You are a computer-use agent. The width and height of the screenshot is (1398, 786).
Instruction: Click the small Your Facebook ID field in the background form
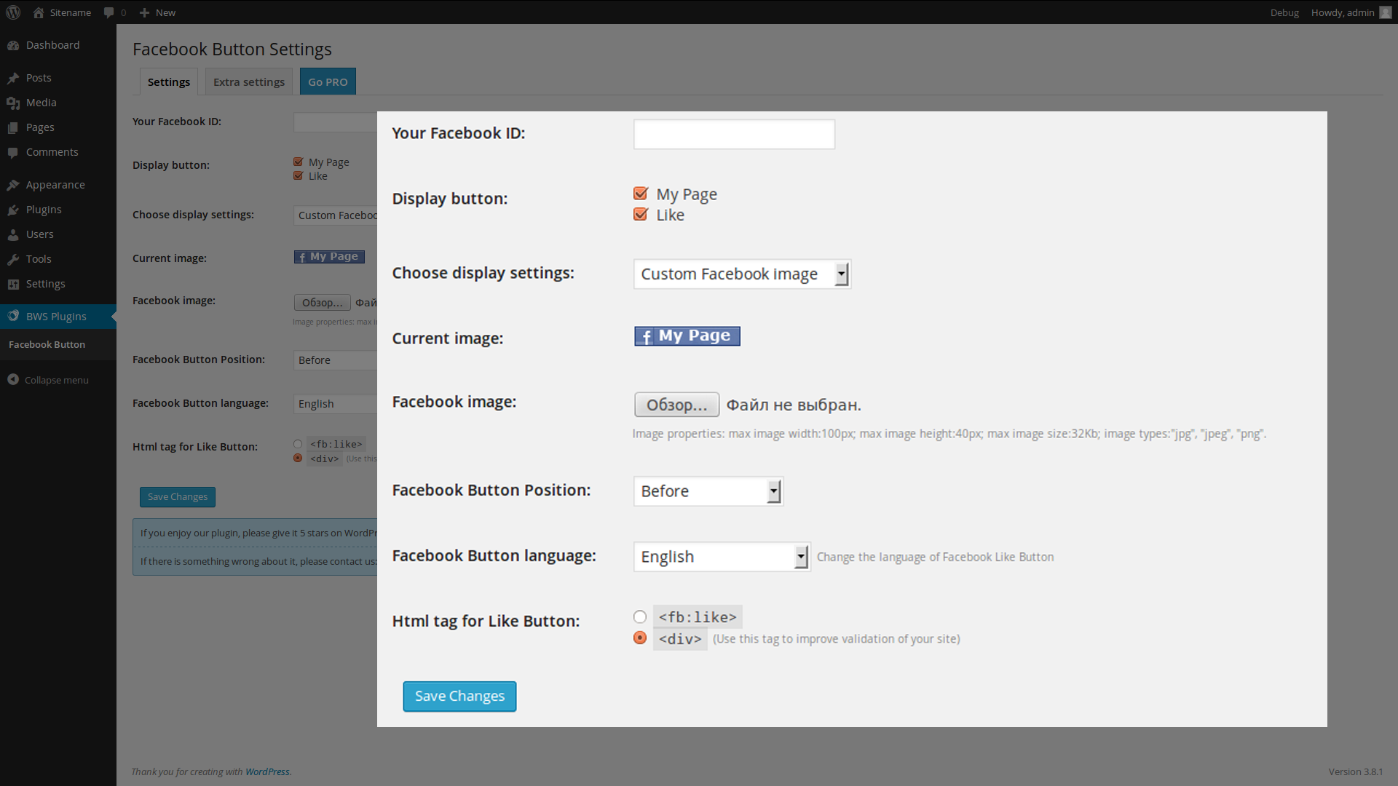tap(336, 122)
